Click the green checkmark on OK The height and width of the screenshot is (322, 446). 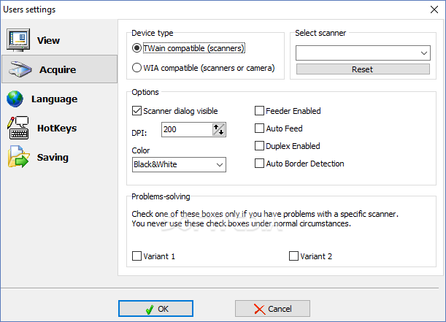150,309
